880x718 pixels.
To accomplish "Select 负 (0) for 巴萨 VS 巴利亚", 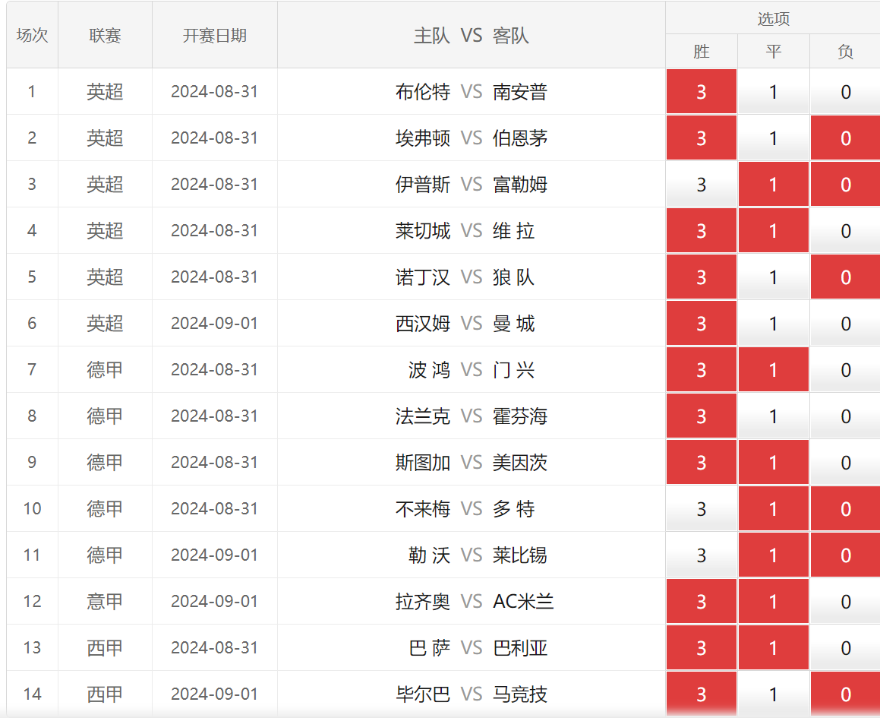I will 846,648.
